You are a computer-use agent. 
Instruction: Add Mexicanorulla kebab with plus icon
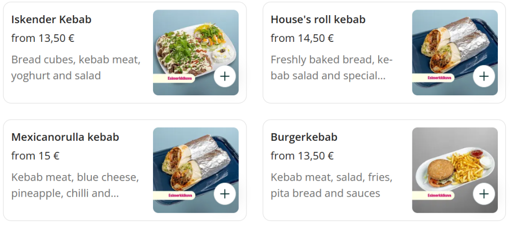225,194
